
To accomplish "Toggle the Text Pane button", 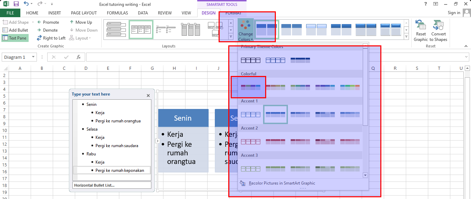I will click(x=15, y=38).
